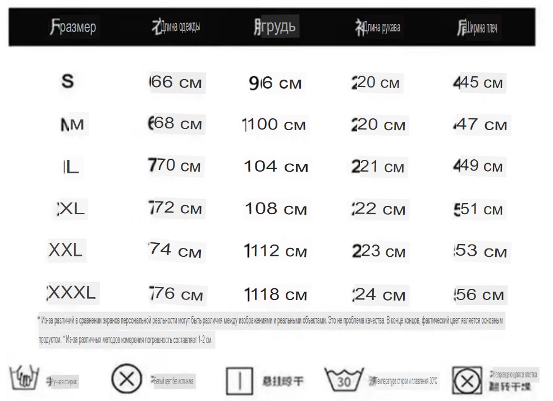Click the do-not-tumble-dry icon
Viewport: 553px width, 401px height.
(467, 381)
